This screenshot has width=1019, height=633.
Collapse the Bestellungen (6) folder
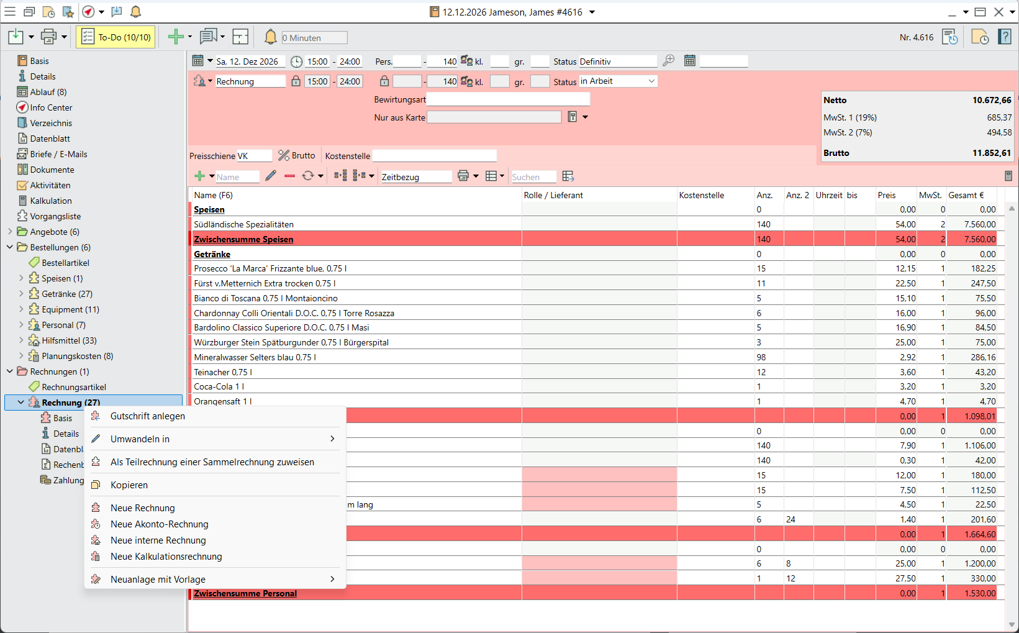10,247
